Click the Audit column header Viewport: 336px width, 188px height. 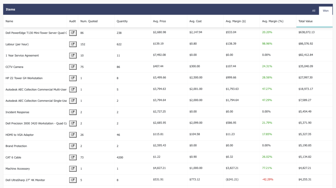(x=72, y=21)
